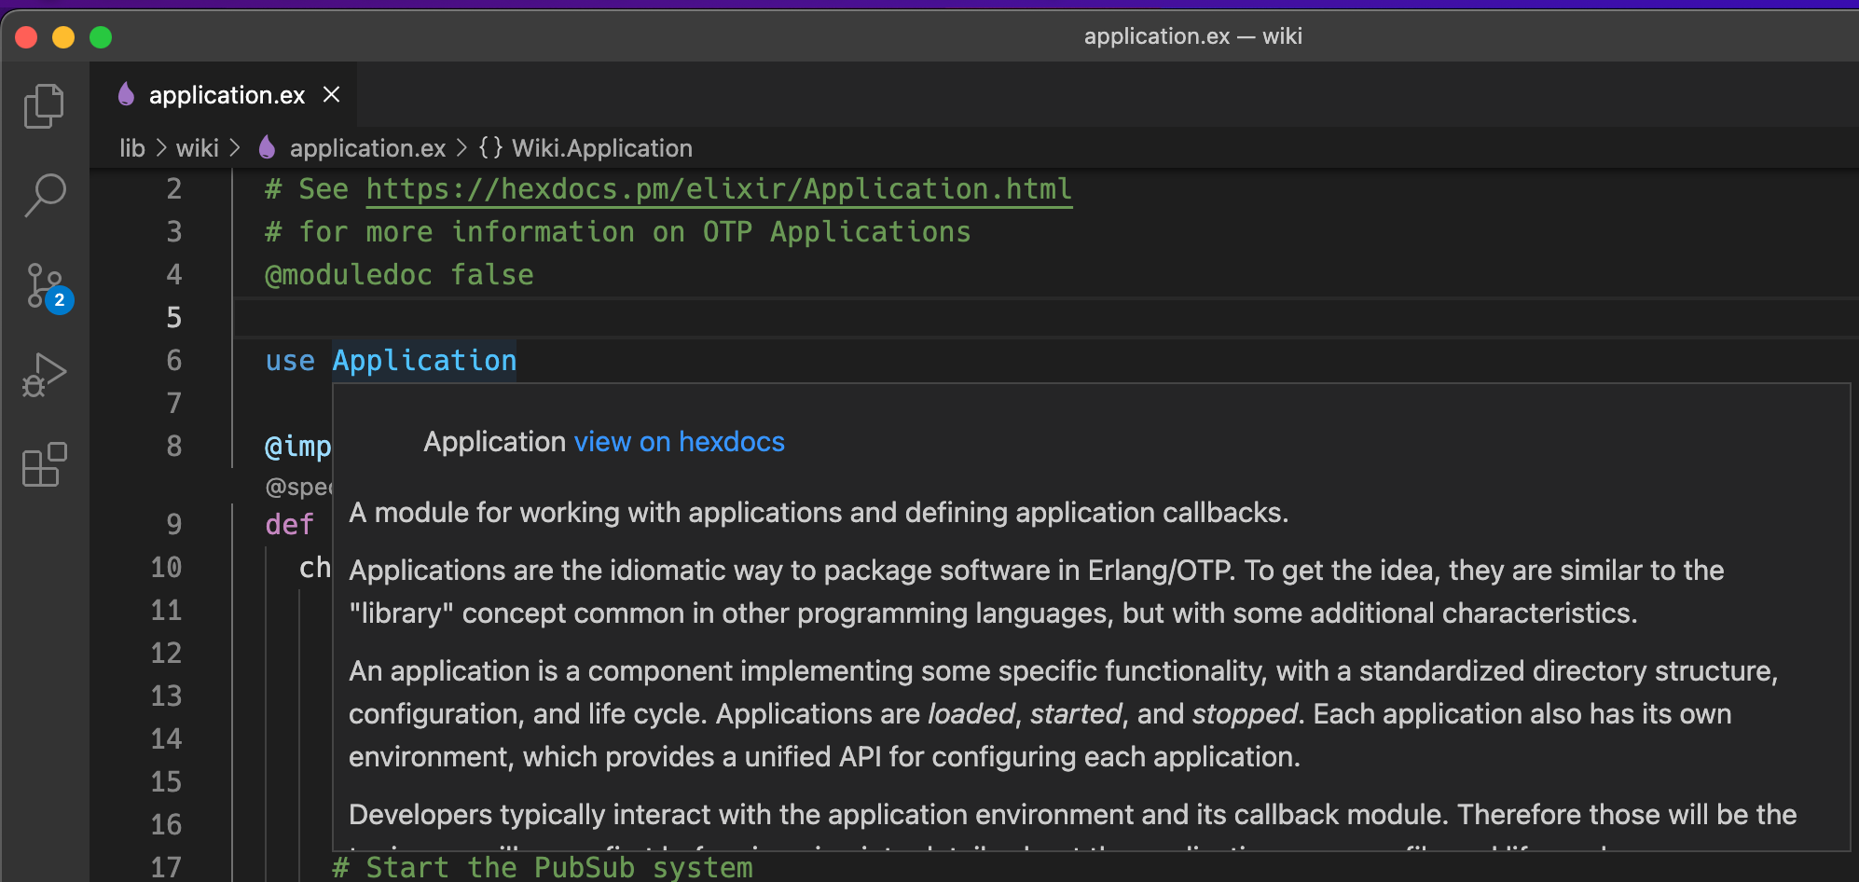Open the lib breadcrumb dropdown
Screen dimensions: 1859x882
(x=131, y=147)
